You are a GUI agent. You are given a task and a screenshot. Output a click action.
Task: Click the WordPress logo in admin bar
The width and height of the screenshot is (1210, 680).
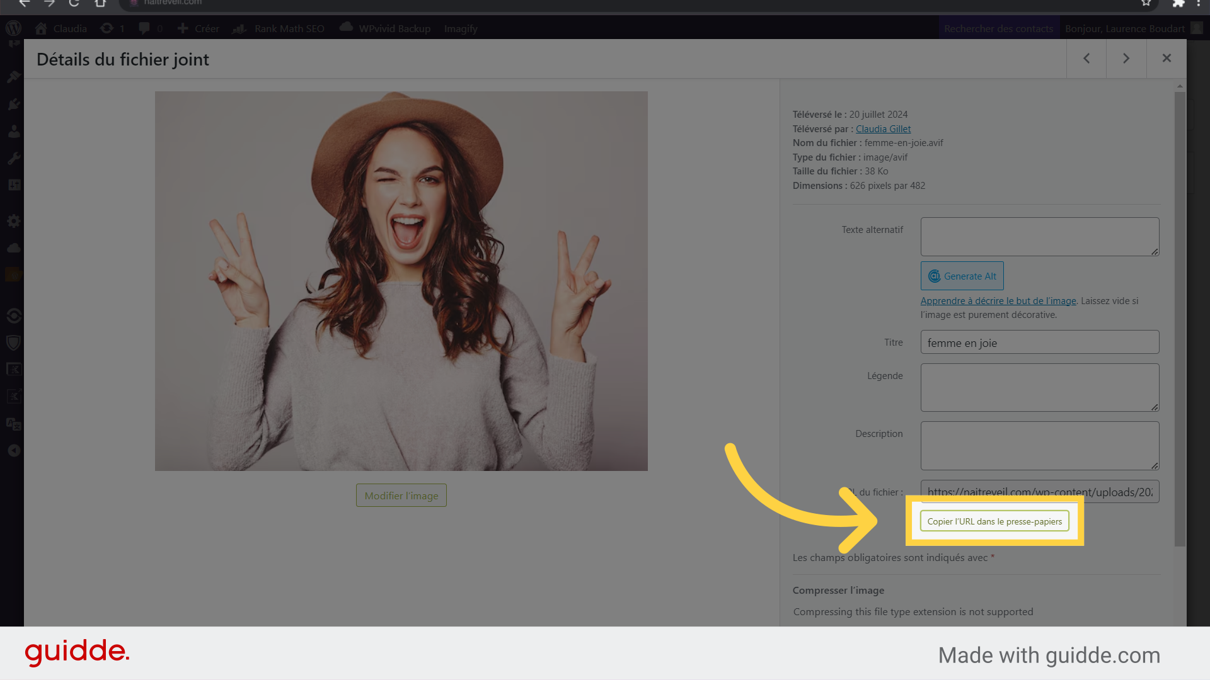[x=13, y=28]
